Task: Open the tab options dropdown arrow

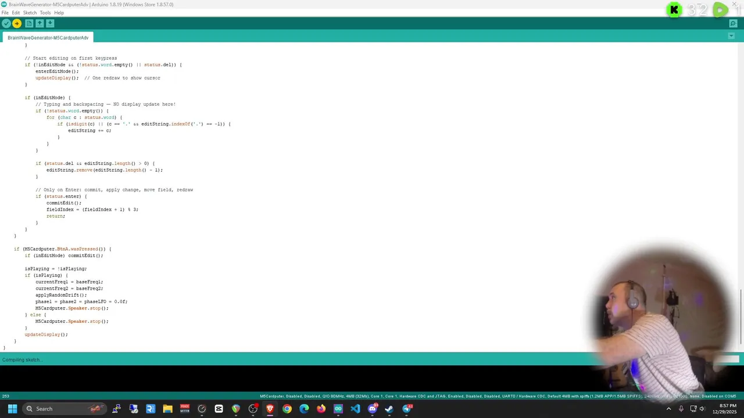Action: [x=731, y=36]
